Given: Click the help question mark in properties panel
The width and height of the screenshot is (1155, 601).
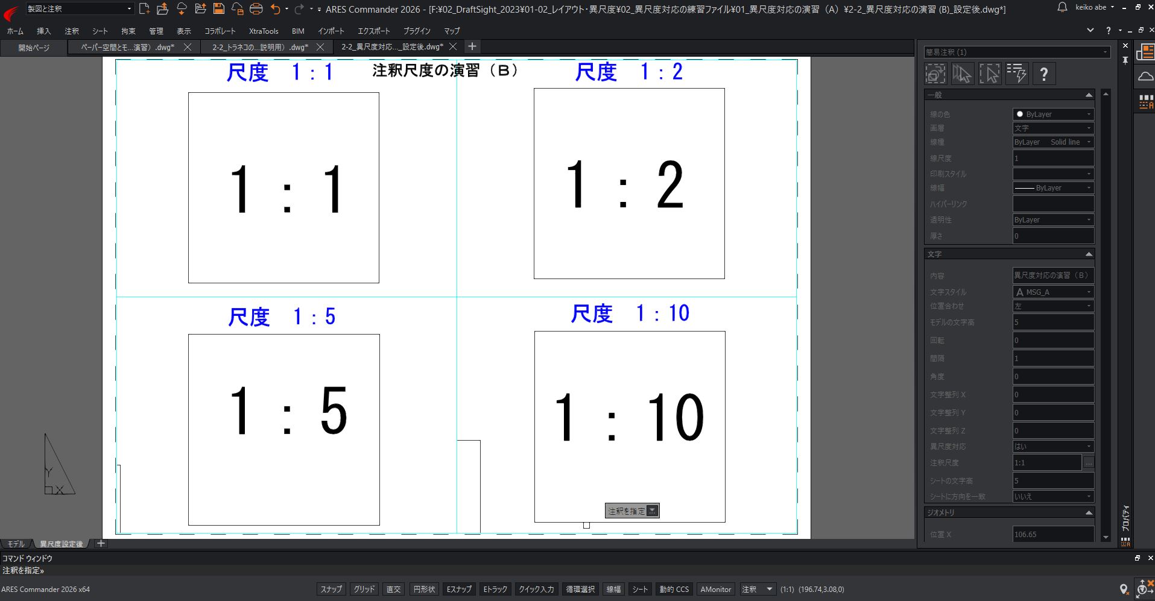Looking at the screenshot, I should pos(1043,74).
